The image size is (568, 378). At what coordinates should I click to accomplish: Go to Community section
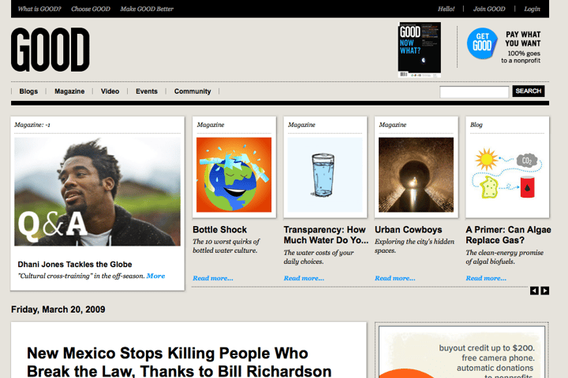(x=192, y=91)
